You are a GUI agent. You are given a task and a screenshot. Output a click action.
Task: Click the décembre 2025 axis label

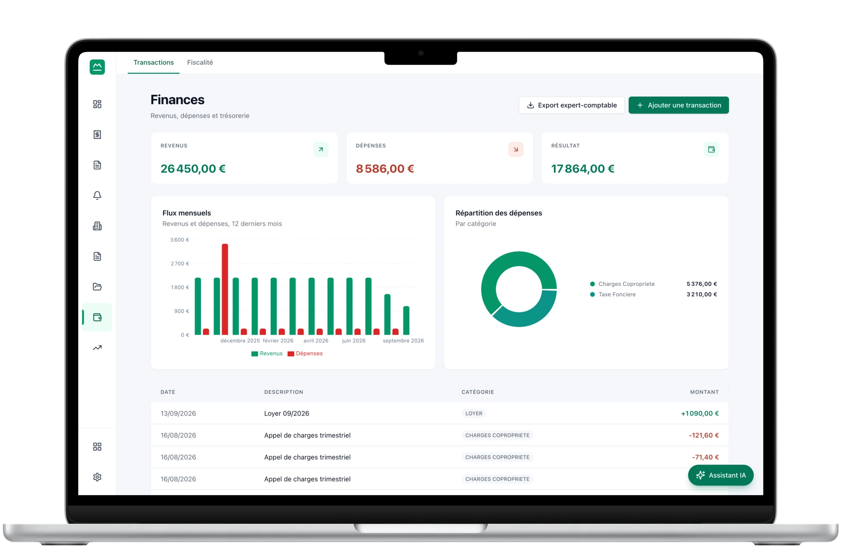pyautogui.click(x=240, y=341)
